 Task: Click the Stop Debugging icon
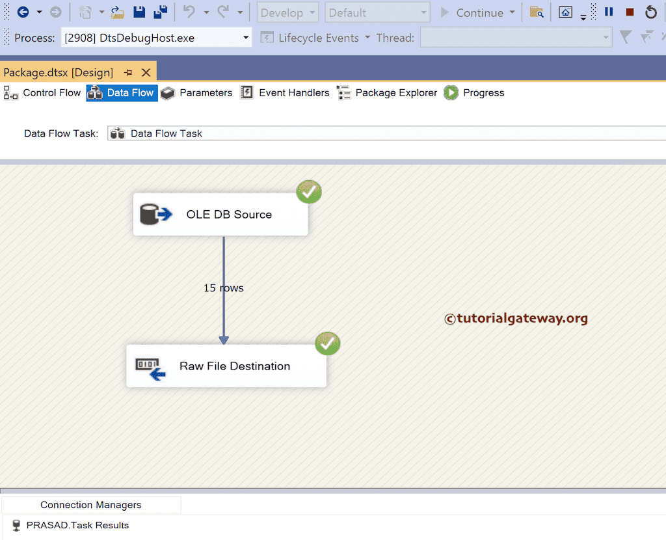629,11
